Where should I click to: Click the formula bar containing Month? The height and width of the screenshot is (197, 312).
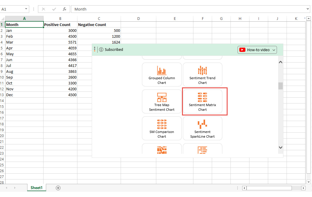tap(188, 9)
